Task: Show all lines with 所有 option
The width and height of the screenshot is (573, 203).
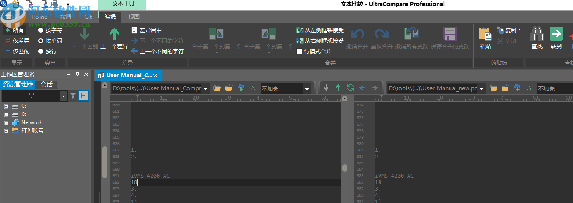Action: pyautogui.click(x=14, y=30)
